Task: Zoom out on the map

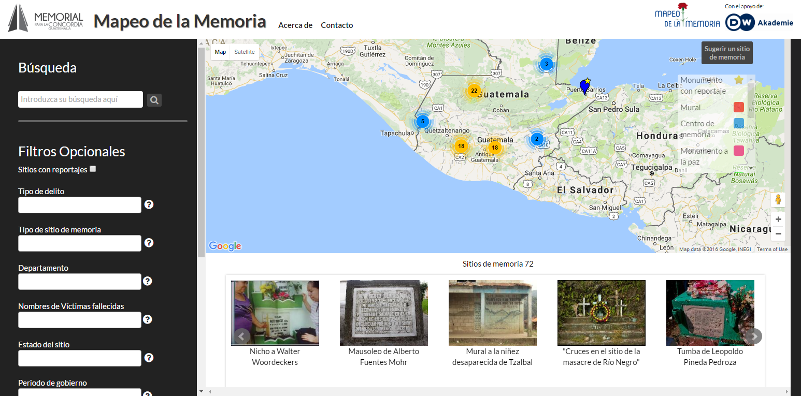Action: (778, 233)
